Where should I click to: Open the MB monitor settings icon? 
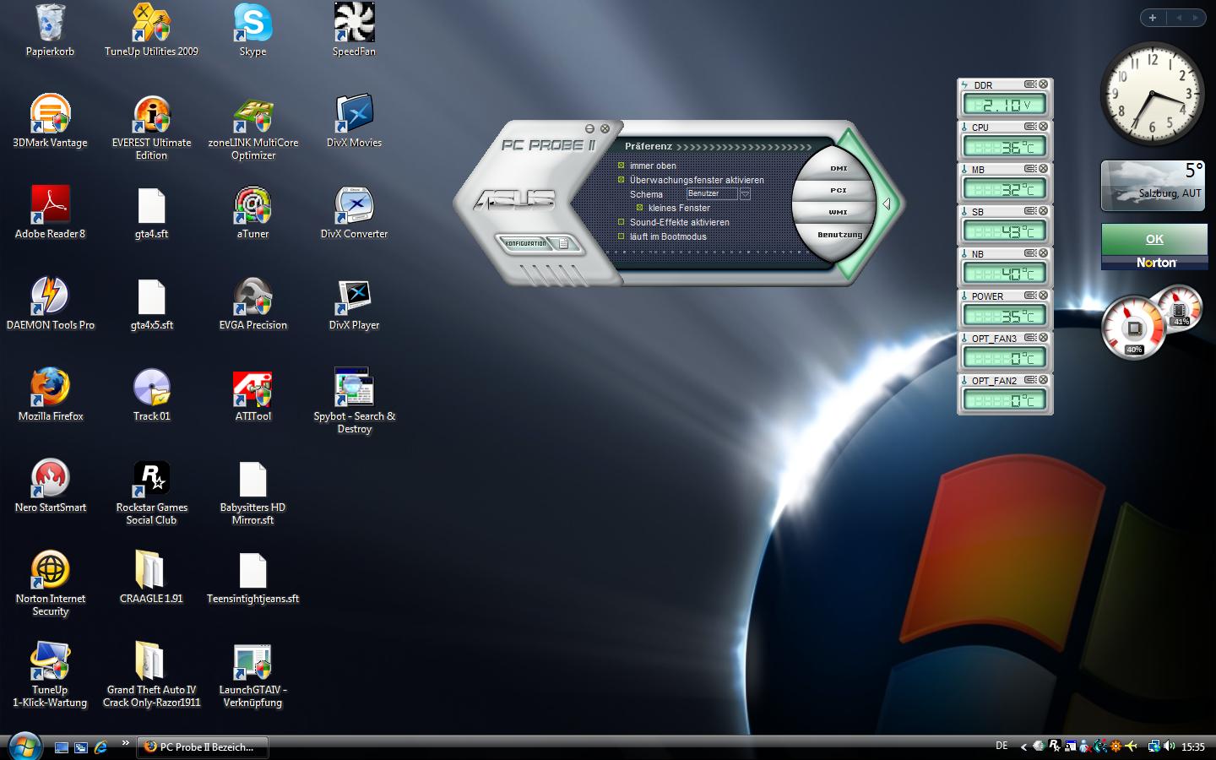pyautogui.click(x=1030, y=169)
